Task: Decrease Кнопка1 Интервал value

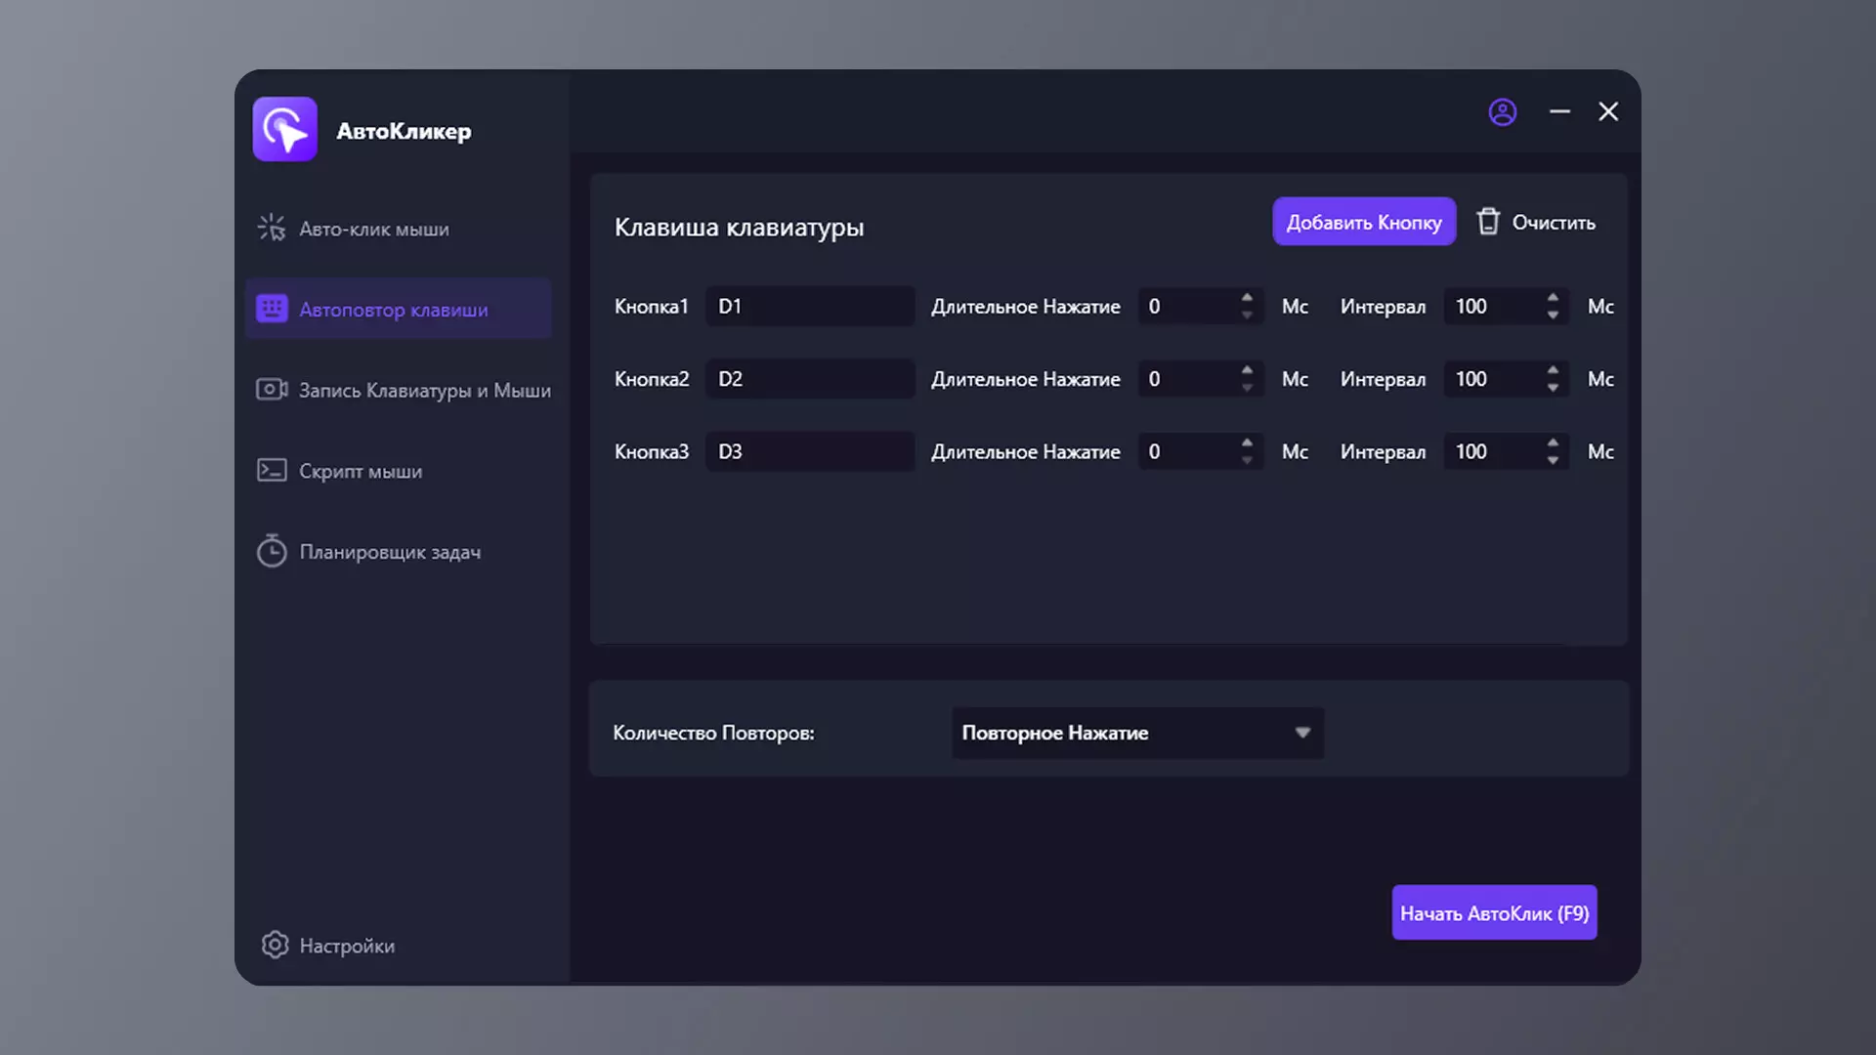Action: click(1553, 316)
